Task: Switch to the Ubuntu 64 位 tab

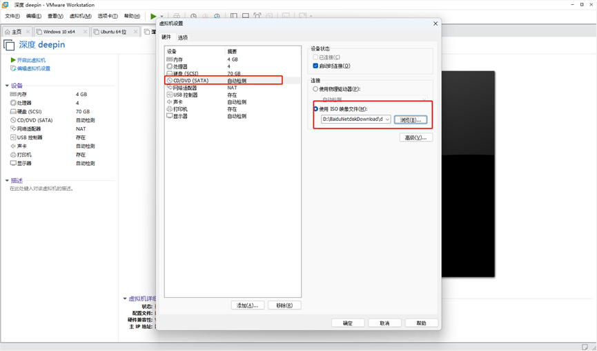Action: coord(115,32)
